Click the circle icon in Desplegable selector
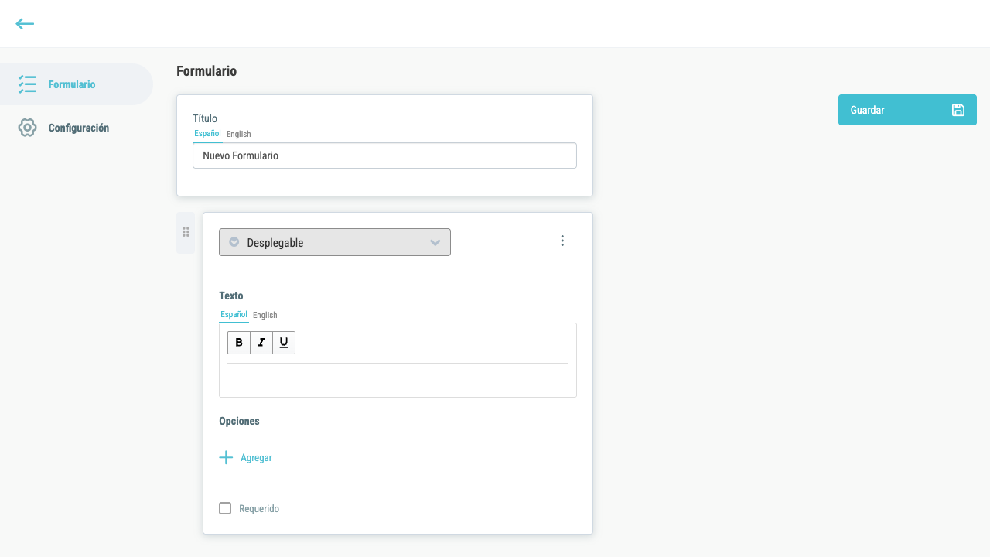This screenshot has height=557, width=990. (x=234, y=242)
